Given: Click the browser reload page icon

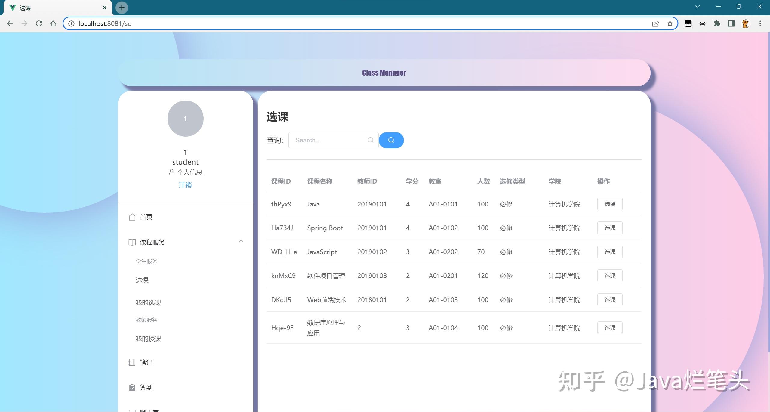Looking at the screenshot, I should tap(39, 23).
